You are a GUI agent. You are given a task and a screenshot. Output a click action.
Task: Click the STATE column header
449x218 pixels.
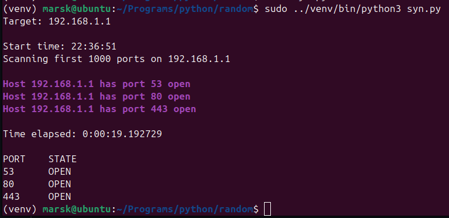tap(63, 159)
